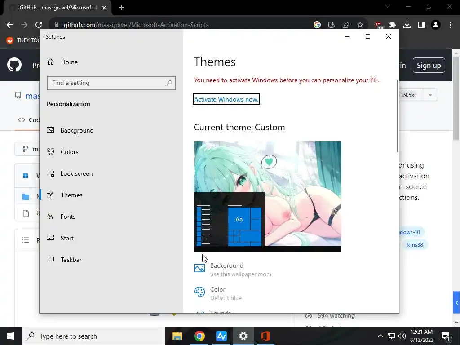Close the GitHub massgravel tab
The width and height of the screenshot is (460, 345).
[104, 8]
